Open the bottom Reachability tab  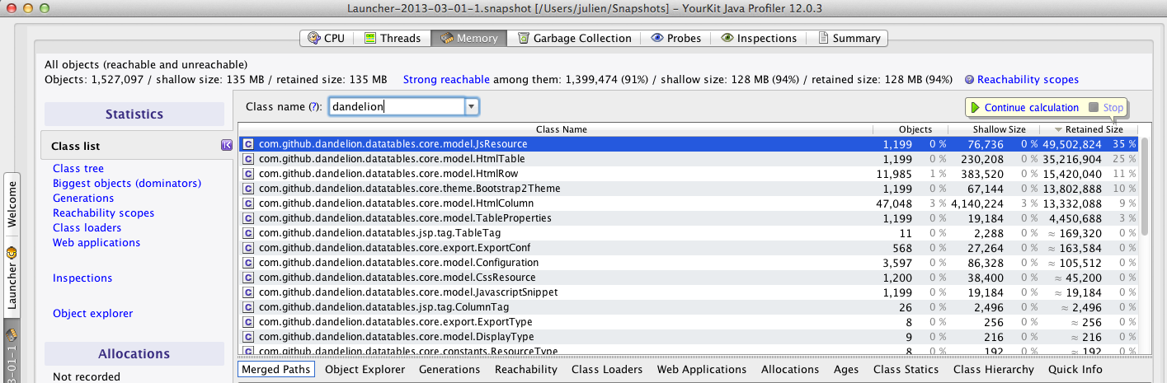pos(526,369)
